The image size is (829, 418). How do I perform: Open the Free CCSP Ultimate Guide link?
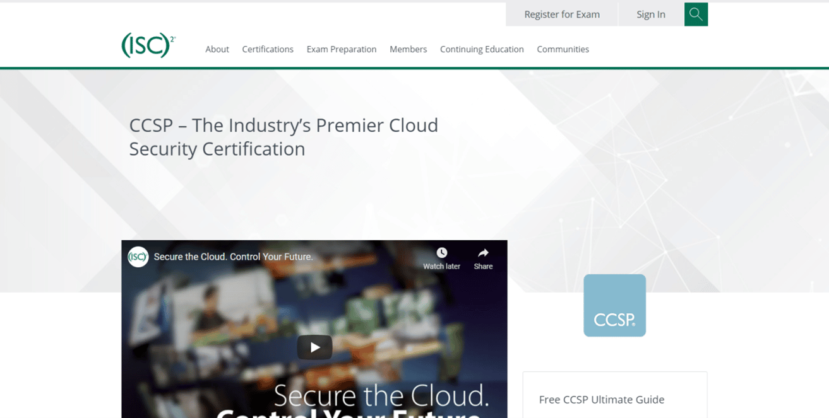[601, 400]
